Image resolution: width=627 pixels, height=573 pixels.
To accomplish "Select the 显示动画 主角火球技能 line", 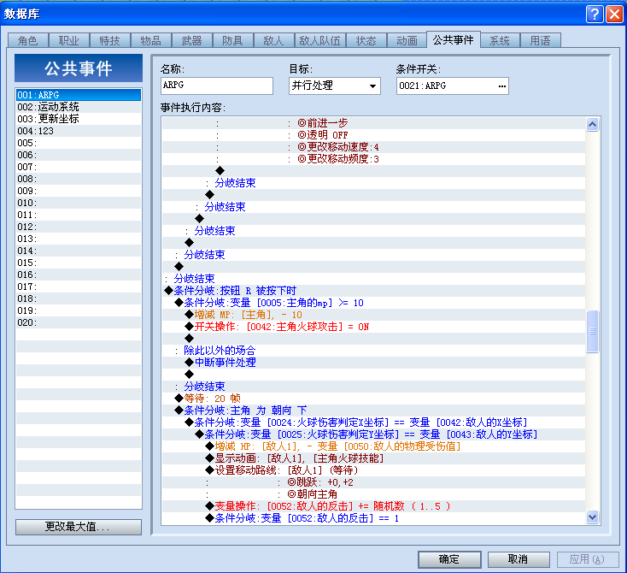I will (373, 458).
